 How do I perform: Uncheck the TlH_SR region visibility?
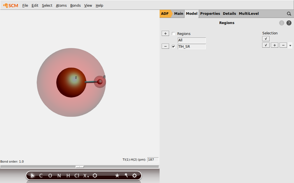[x=174, y=46]
